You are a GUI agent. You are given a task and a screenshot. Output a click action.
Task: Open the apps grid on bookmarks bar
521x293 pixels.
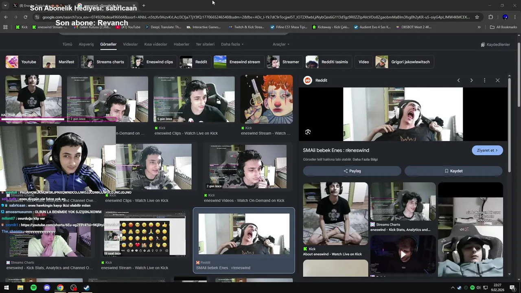point(5,27)
